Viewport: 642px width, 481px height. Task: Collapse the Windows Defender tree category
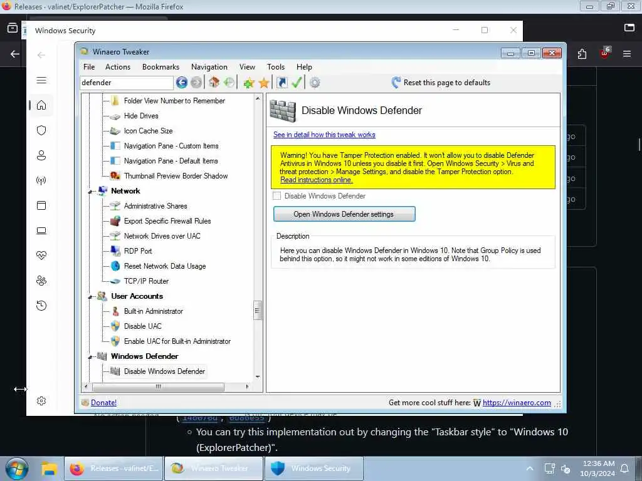pyautogui.click(x=90, y=357)
